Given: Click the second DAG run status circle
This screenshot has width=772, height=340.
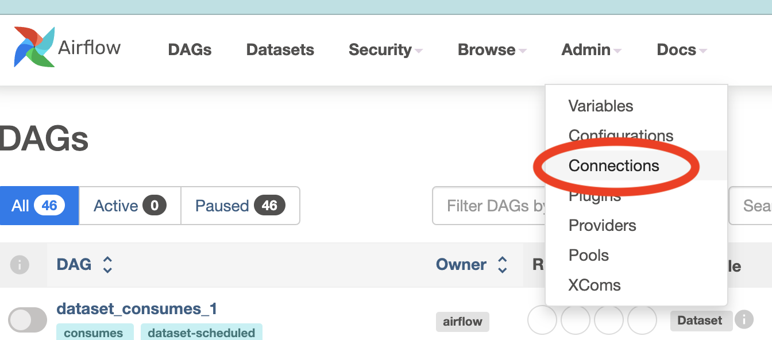Looking at the screenshot, I should pyautogui.click(x=576, y=320).
